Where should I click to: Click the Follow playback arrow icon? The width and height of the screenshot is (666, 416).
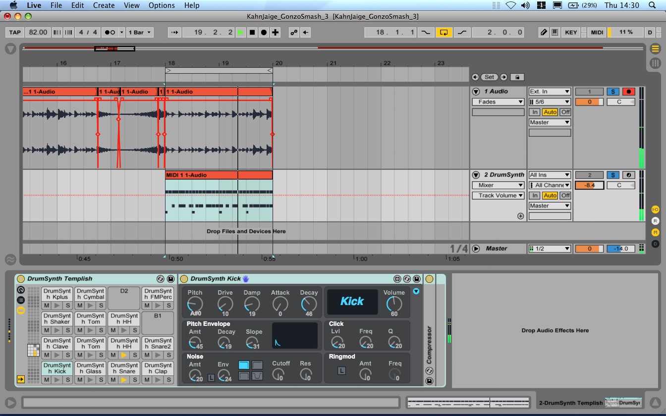pyautogui.click(x=174, y=32)
